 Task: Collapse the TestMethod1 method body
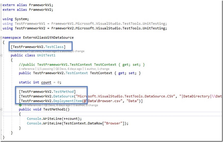pos(1,109)
